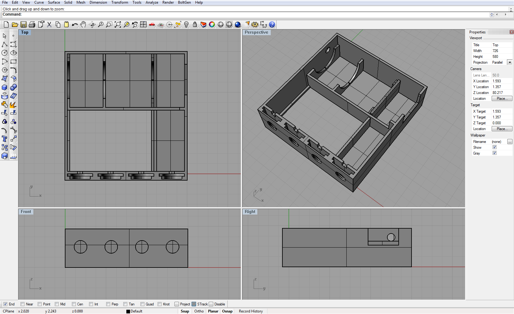Click the black Default layer color swatch
The height and width of the screenshot is (314, 514).
[x=128, y=312]
